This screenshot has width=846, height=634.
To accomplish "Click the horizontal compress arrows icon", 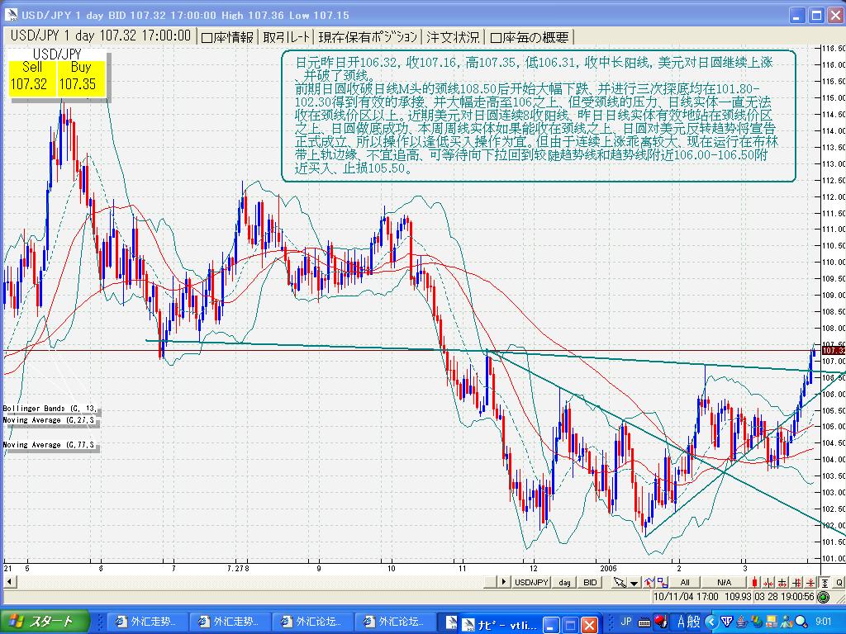I will (x=768, y=582).
